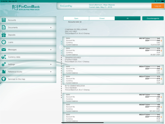Click the Loans clock icon
165x124 pixels.
tap(4, 42)
